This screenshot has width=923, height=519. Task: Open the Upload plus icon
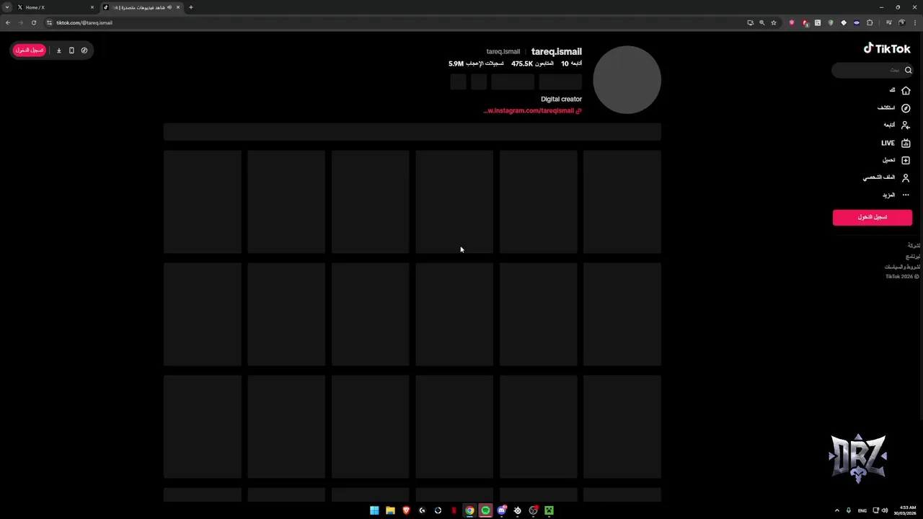coord(906,160)
